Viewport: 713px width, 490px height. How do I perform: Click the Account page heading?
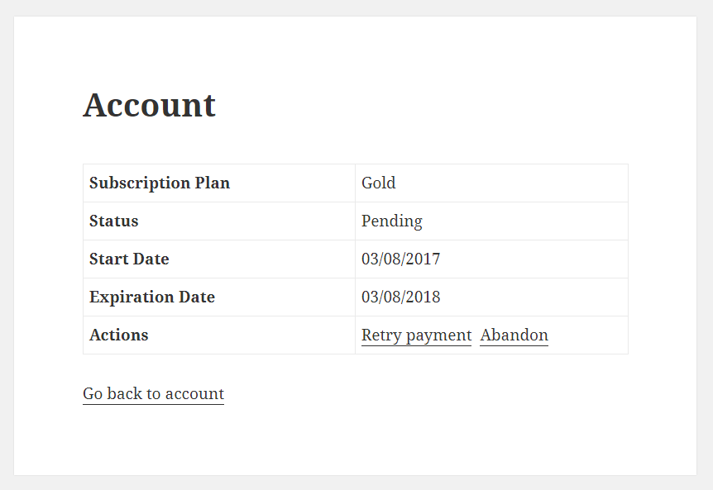(x=149, y=105)
